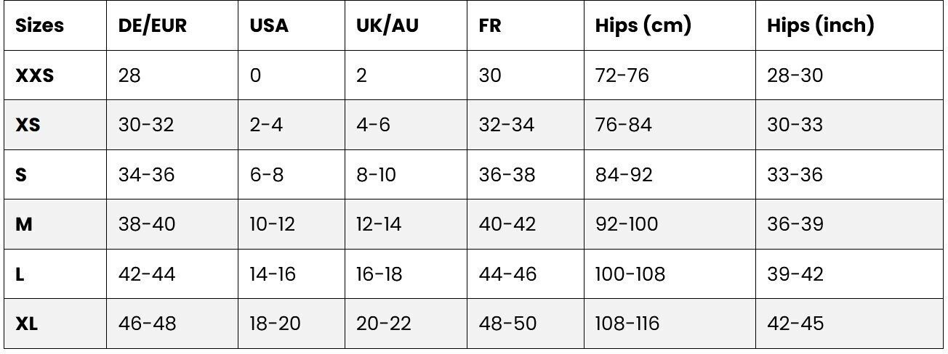Select the "Hips (cm)" header cell
Image resolution: width=948 pixels, height=354 pixels.
(x=643, y=25)
